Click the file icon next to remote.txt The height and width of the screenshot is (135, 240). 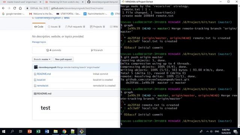[x=35, y=86]
